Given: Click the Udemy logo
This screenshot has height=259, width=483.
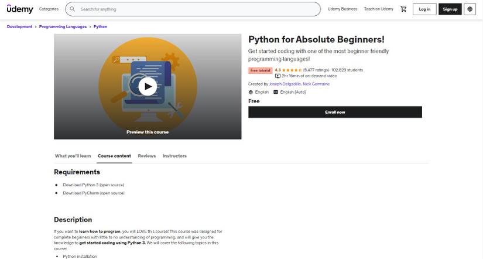Looking at the screenshot, I should click(19, 9).
